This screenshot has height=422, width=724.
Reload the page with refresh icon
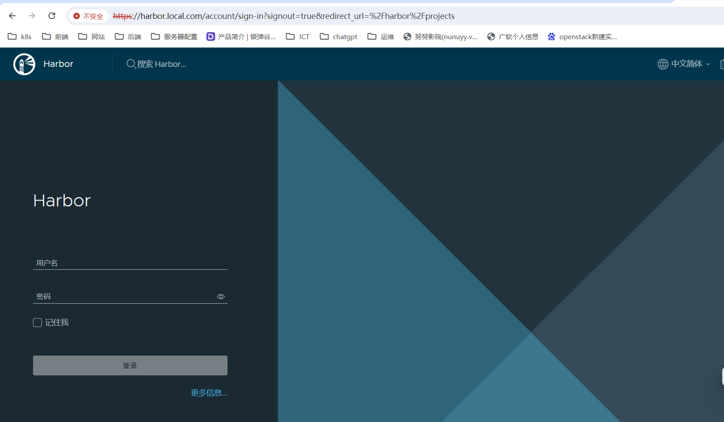[52, 16]
